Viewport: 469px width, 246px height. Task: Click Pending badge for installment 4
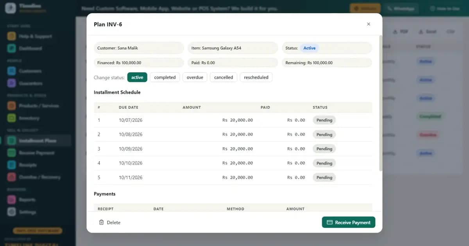click(324, 163)
